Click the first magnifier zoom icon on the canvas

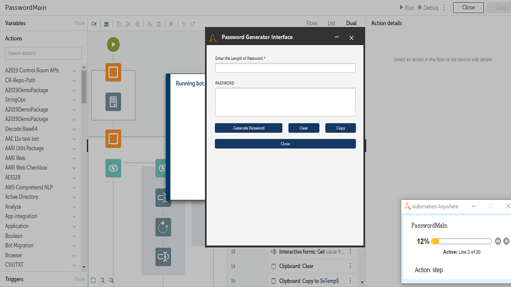click(102, 280)
